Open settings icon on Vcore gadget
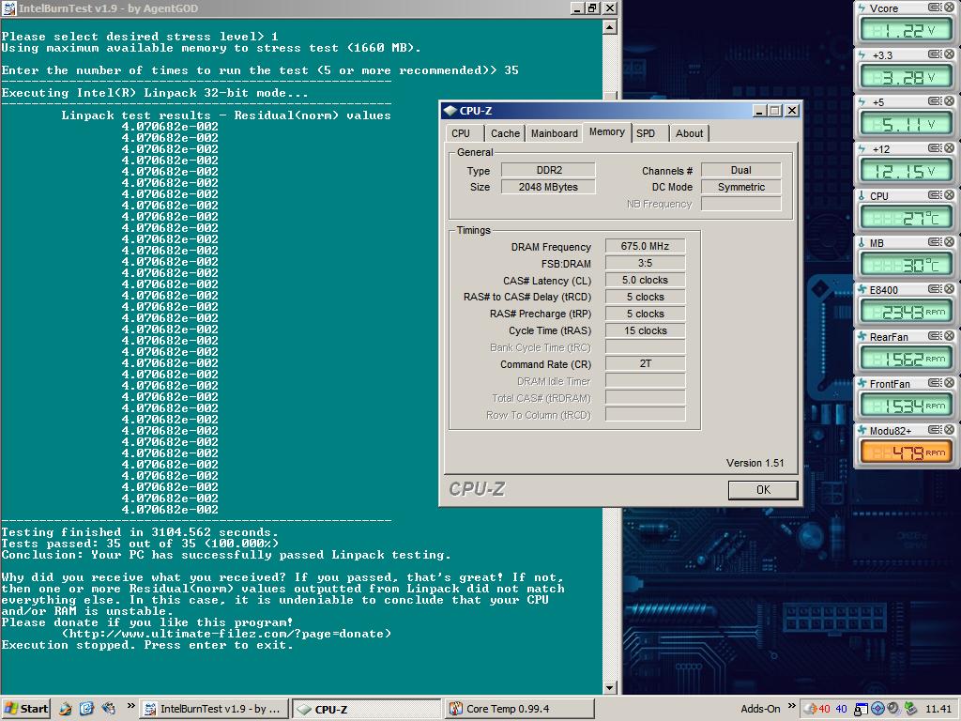The height and width of the screenshot is (721, 961). coord(935,8)
